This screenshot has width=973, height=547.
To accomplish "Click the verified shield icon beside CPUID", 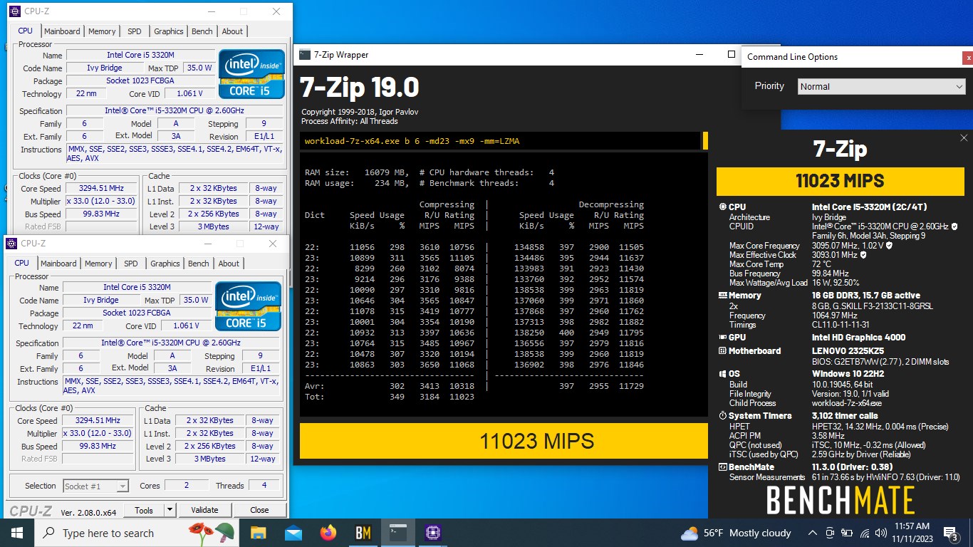I will (954, 226).
